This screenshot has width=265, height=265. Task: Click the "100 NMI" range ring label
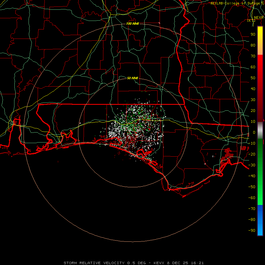click(x=132, y=24)
